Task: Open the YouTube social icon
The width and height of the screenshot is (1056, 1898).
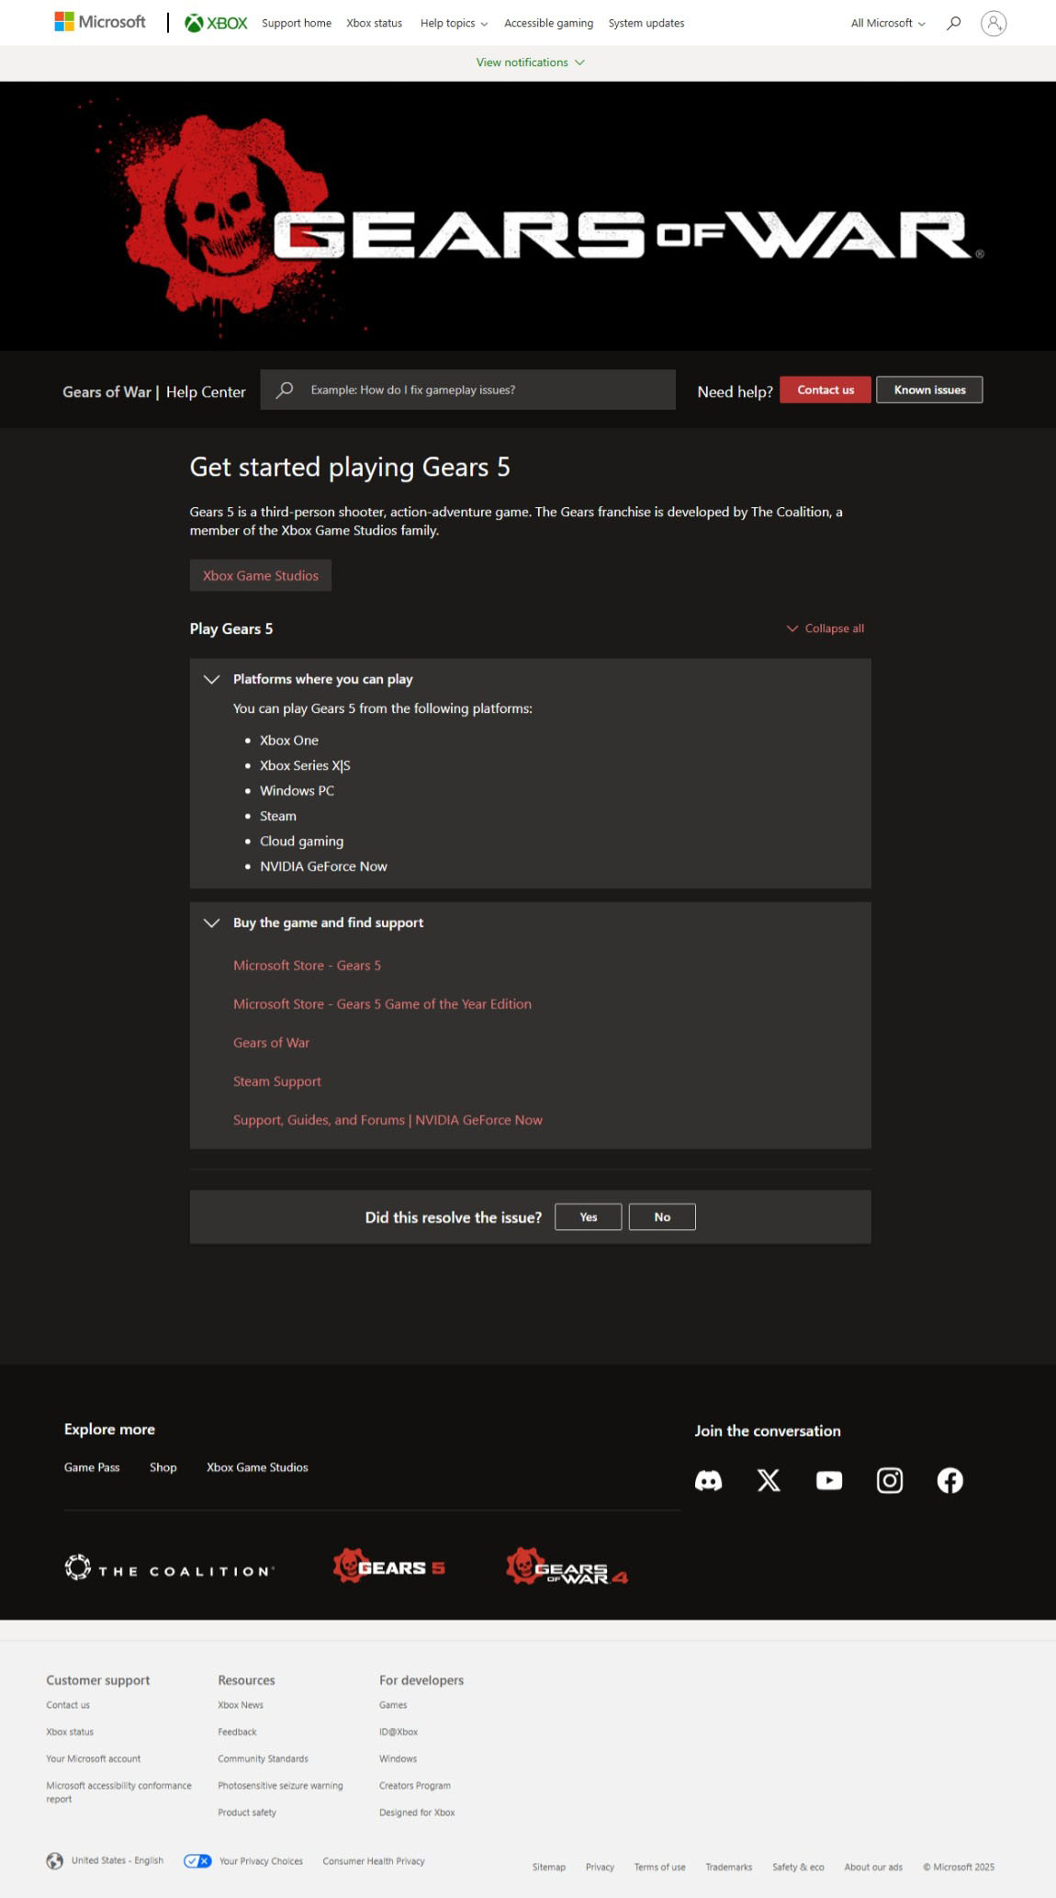Action: (829, 1480)
